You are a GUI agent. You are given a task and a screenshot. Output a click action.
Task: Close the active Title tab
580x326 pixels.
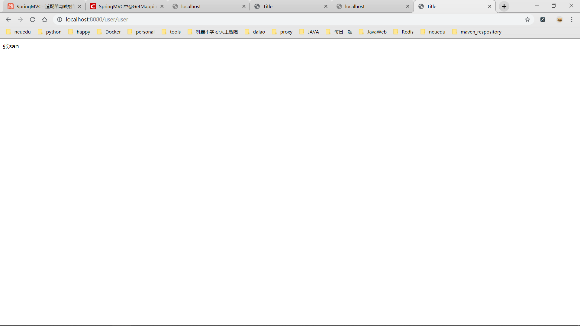pos(490,6)
